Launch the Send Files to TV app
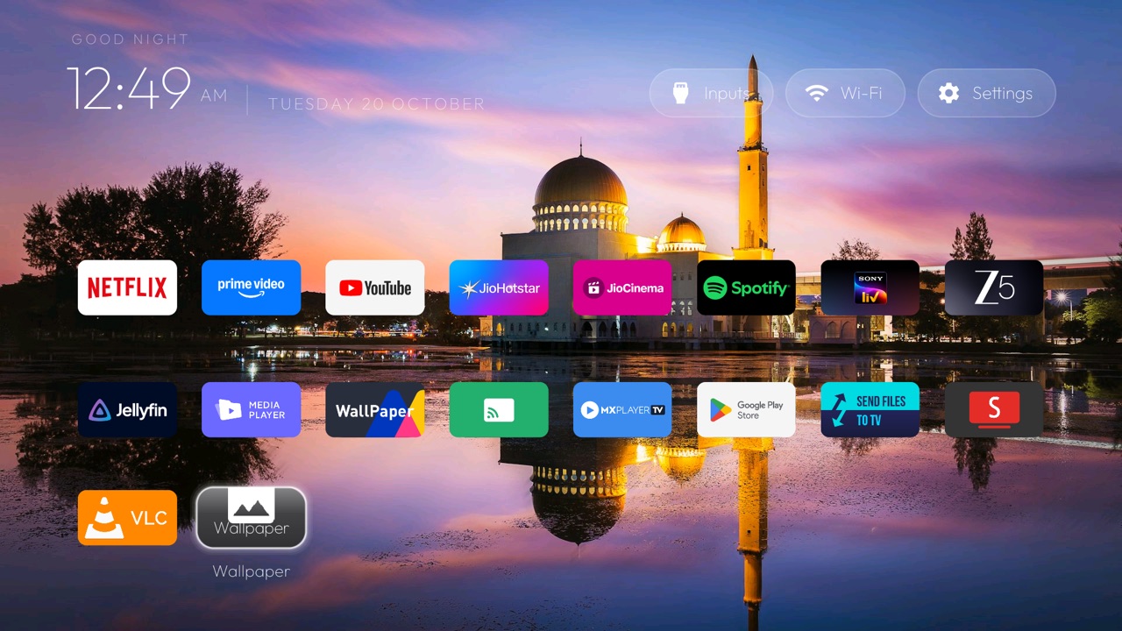The width and height of the screenshot is (1122, 631). pyautogui.click(x=870, y=409)
